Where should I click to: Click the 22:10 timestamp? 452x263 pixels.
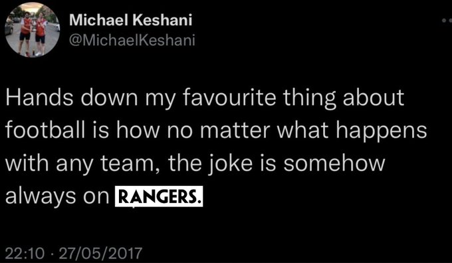[x=25, y=253]
